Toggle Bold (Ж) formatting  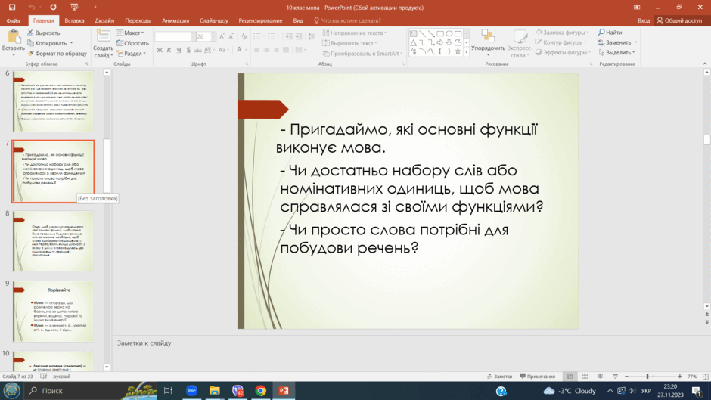click(x=160, y=50)
